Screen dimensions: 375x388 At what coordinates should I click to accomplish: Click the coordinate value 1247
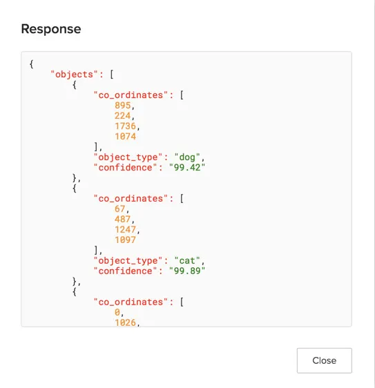tap(125, 230)
